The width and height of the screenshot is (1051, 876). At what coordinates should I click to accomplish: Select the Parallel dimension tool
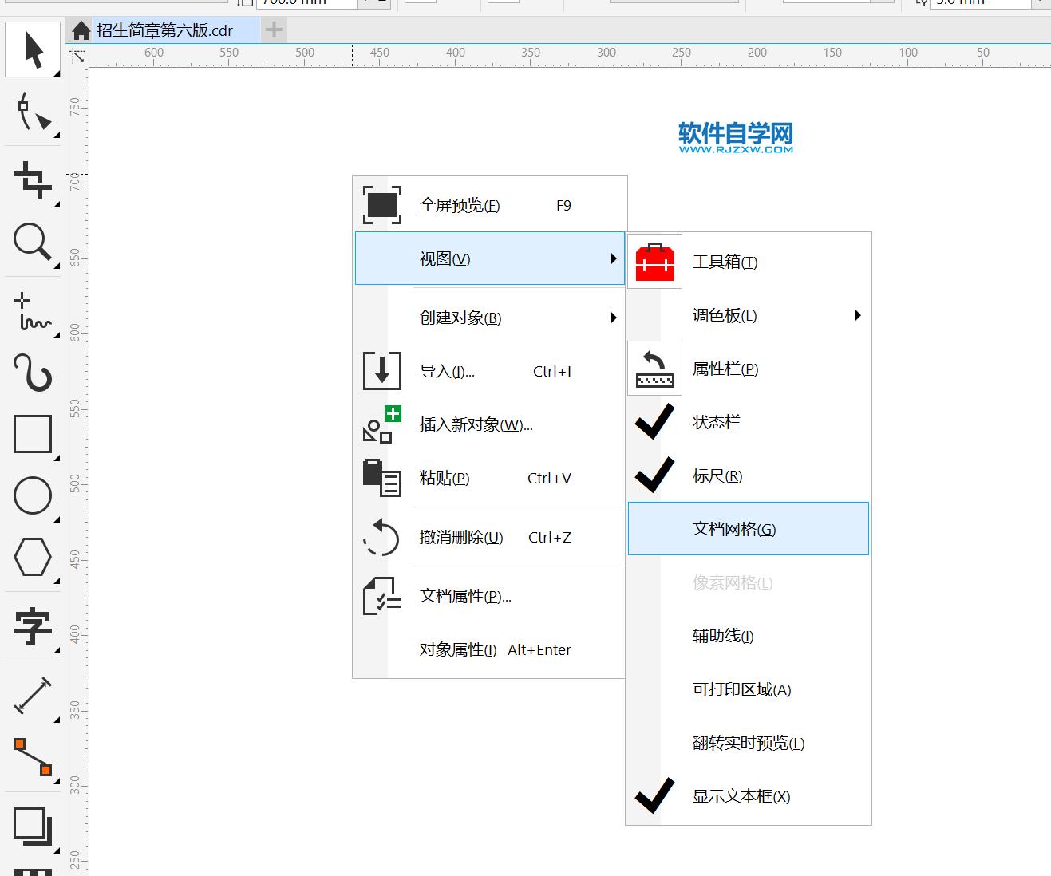tap(33, 696)
